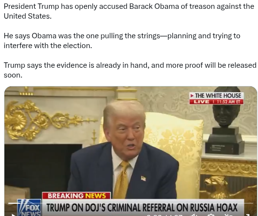Click paragraph about Obama pulling the strings

(x=122, y=41)
